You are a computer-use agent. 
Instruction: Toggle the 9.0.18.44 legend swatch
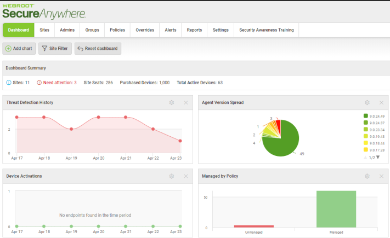(x=366, y=143)
